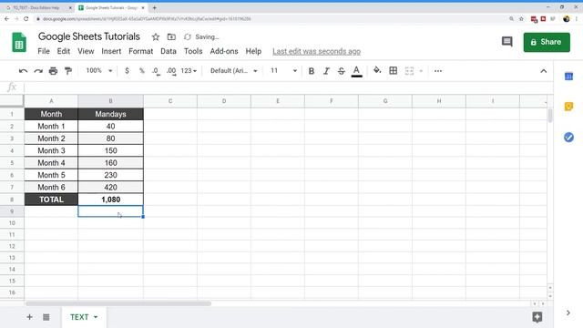Open the File menu
Screen dimensions: 583x328
point(44,51)
